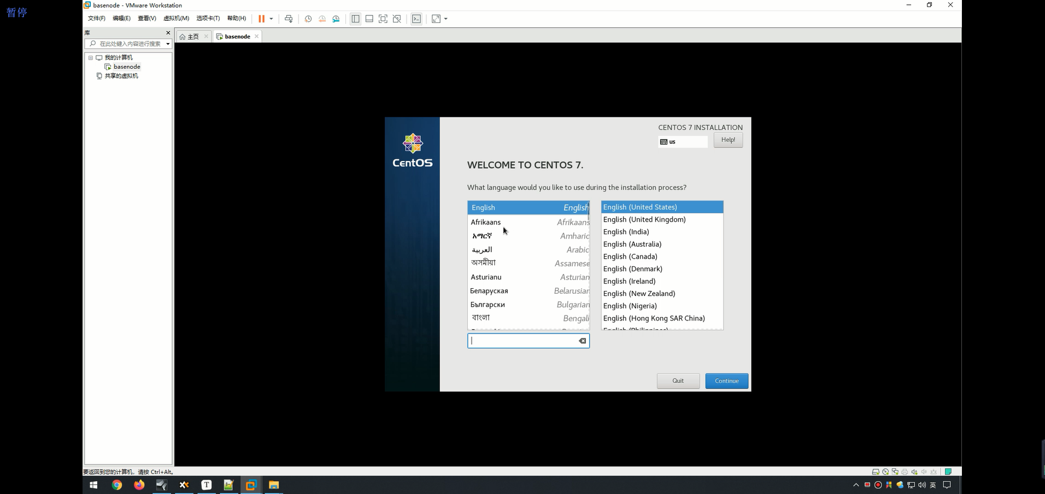
Task: Close the 库 library panel
Action: [168, 33]
